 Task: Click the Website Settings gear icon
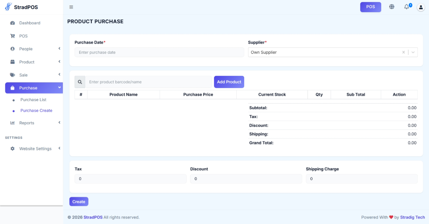(x=13, y=148)
